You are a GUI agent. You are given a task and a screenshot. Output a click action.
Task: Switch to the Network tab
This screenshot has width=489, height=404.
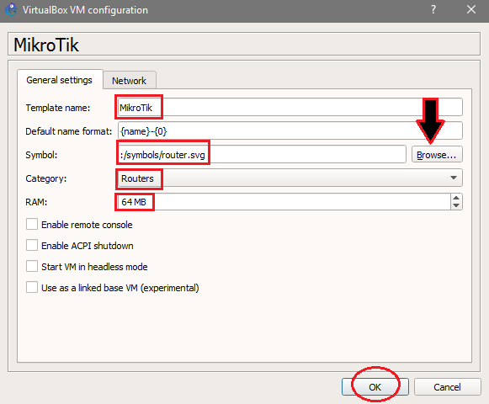tap(129, 81)
